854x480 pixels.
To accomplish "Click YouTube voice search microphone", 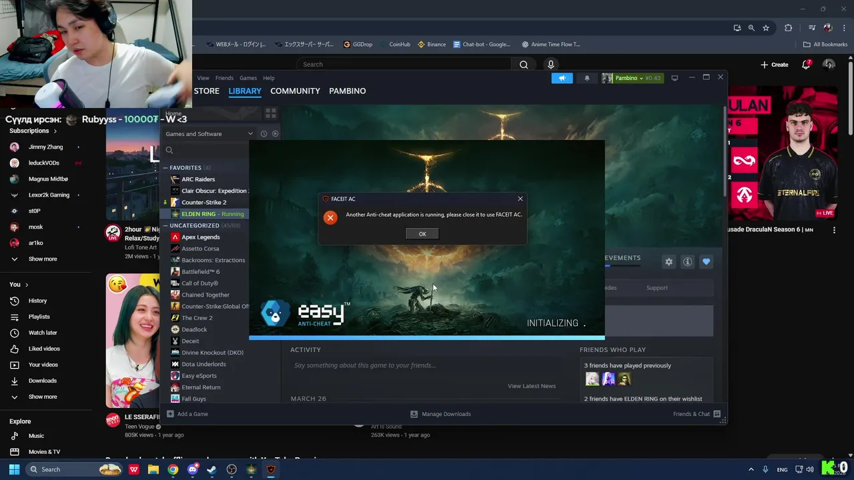I will (550, 65).
